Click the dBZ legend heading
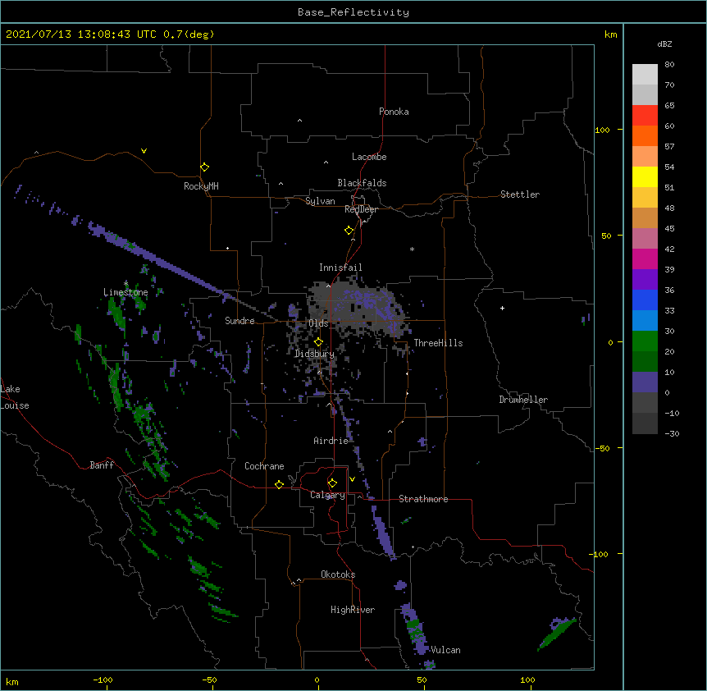 pyautogui.click(x=664, y=43)
